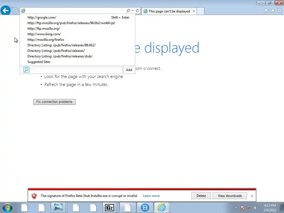Open the Home page icon
This screenshot has width=284, height=213.
(266, 11)
